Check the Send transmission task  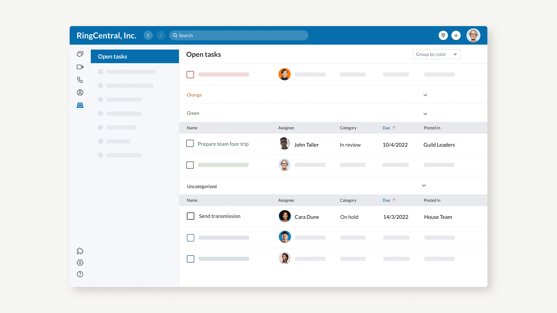pyautogui.click(x=191, y=216)
